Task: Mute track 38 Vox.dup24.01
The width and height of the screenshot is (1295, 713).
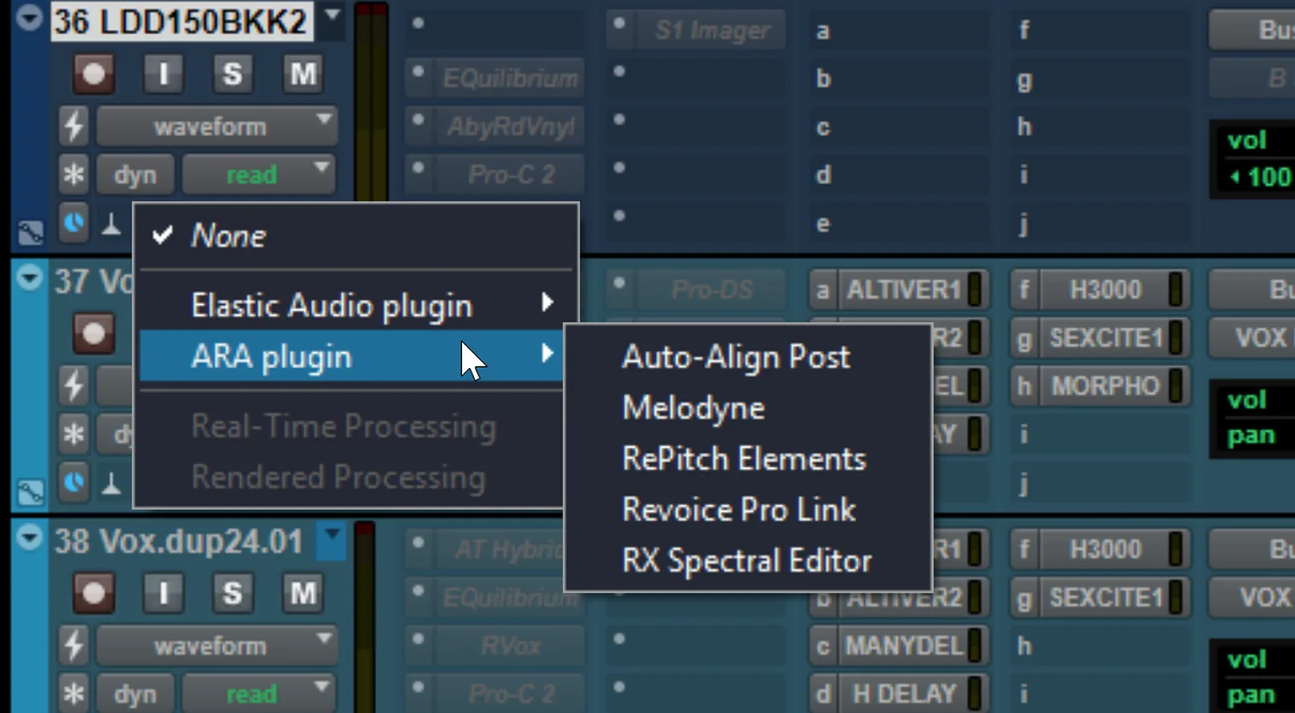Action: click(303, 594)
